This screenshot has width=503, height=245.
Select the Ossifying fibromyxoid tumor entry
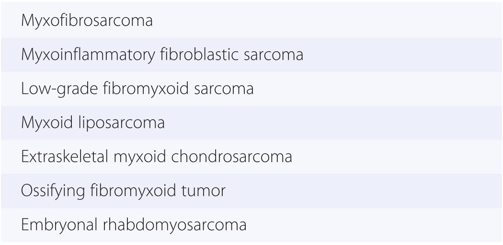[x=124, y=190]
